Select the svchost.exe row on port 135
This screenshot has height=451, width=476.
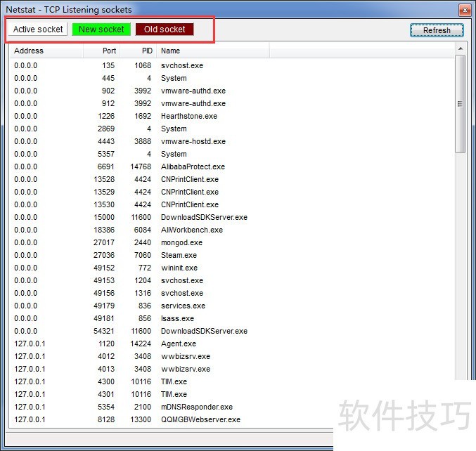coord(232,65)
